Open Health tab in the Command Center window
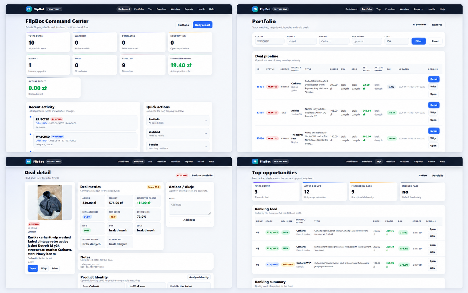468x293 pixels. click(x=201, y=9)
